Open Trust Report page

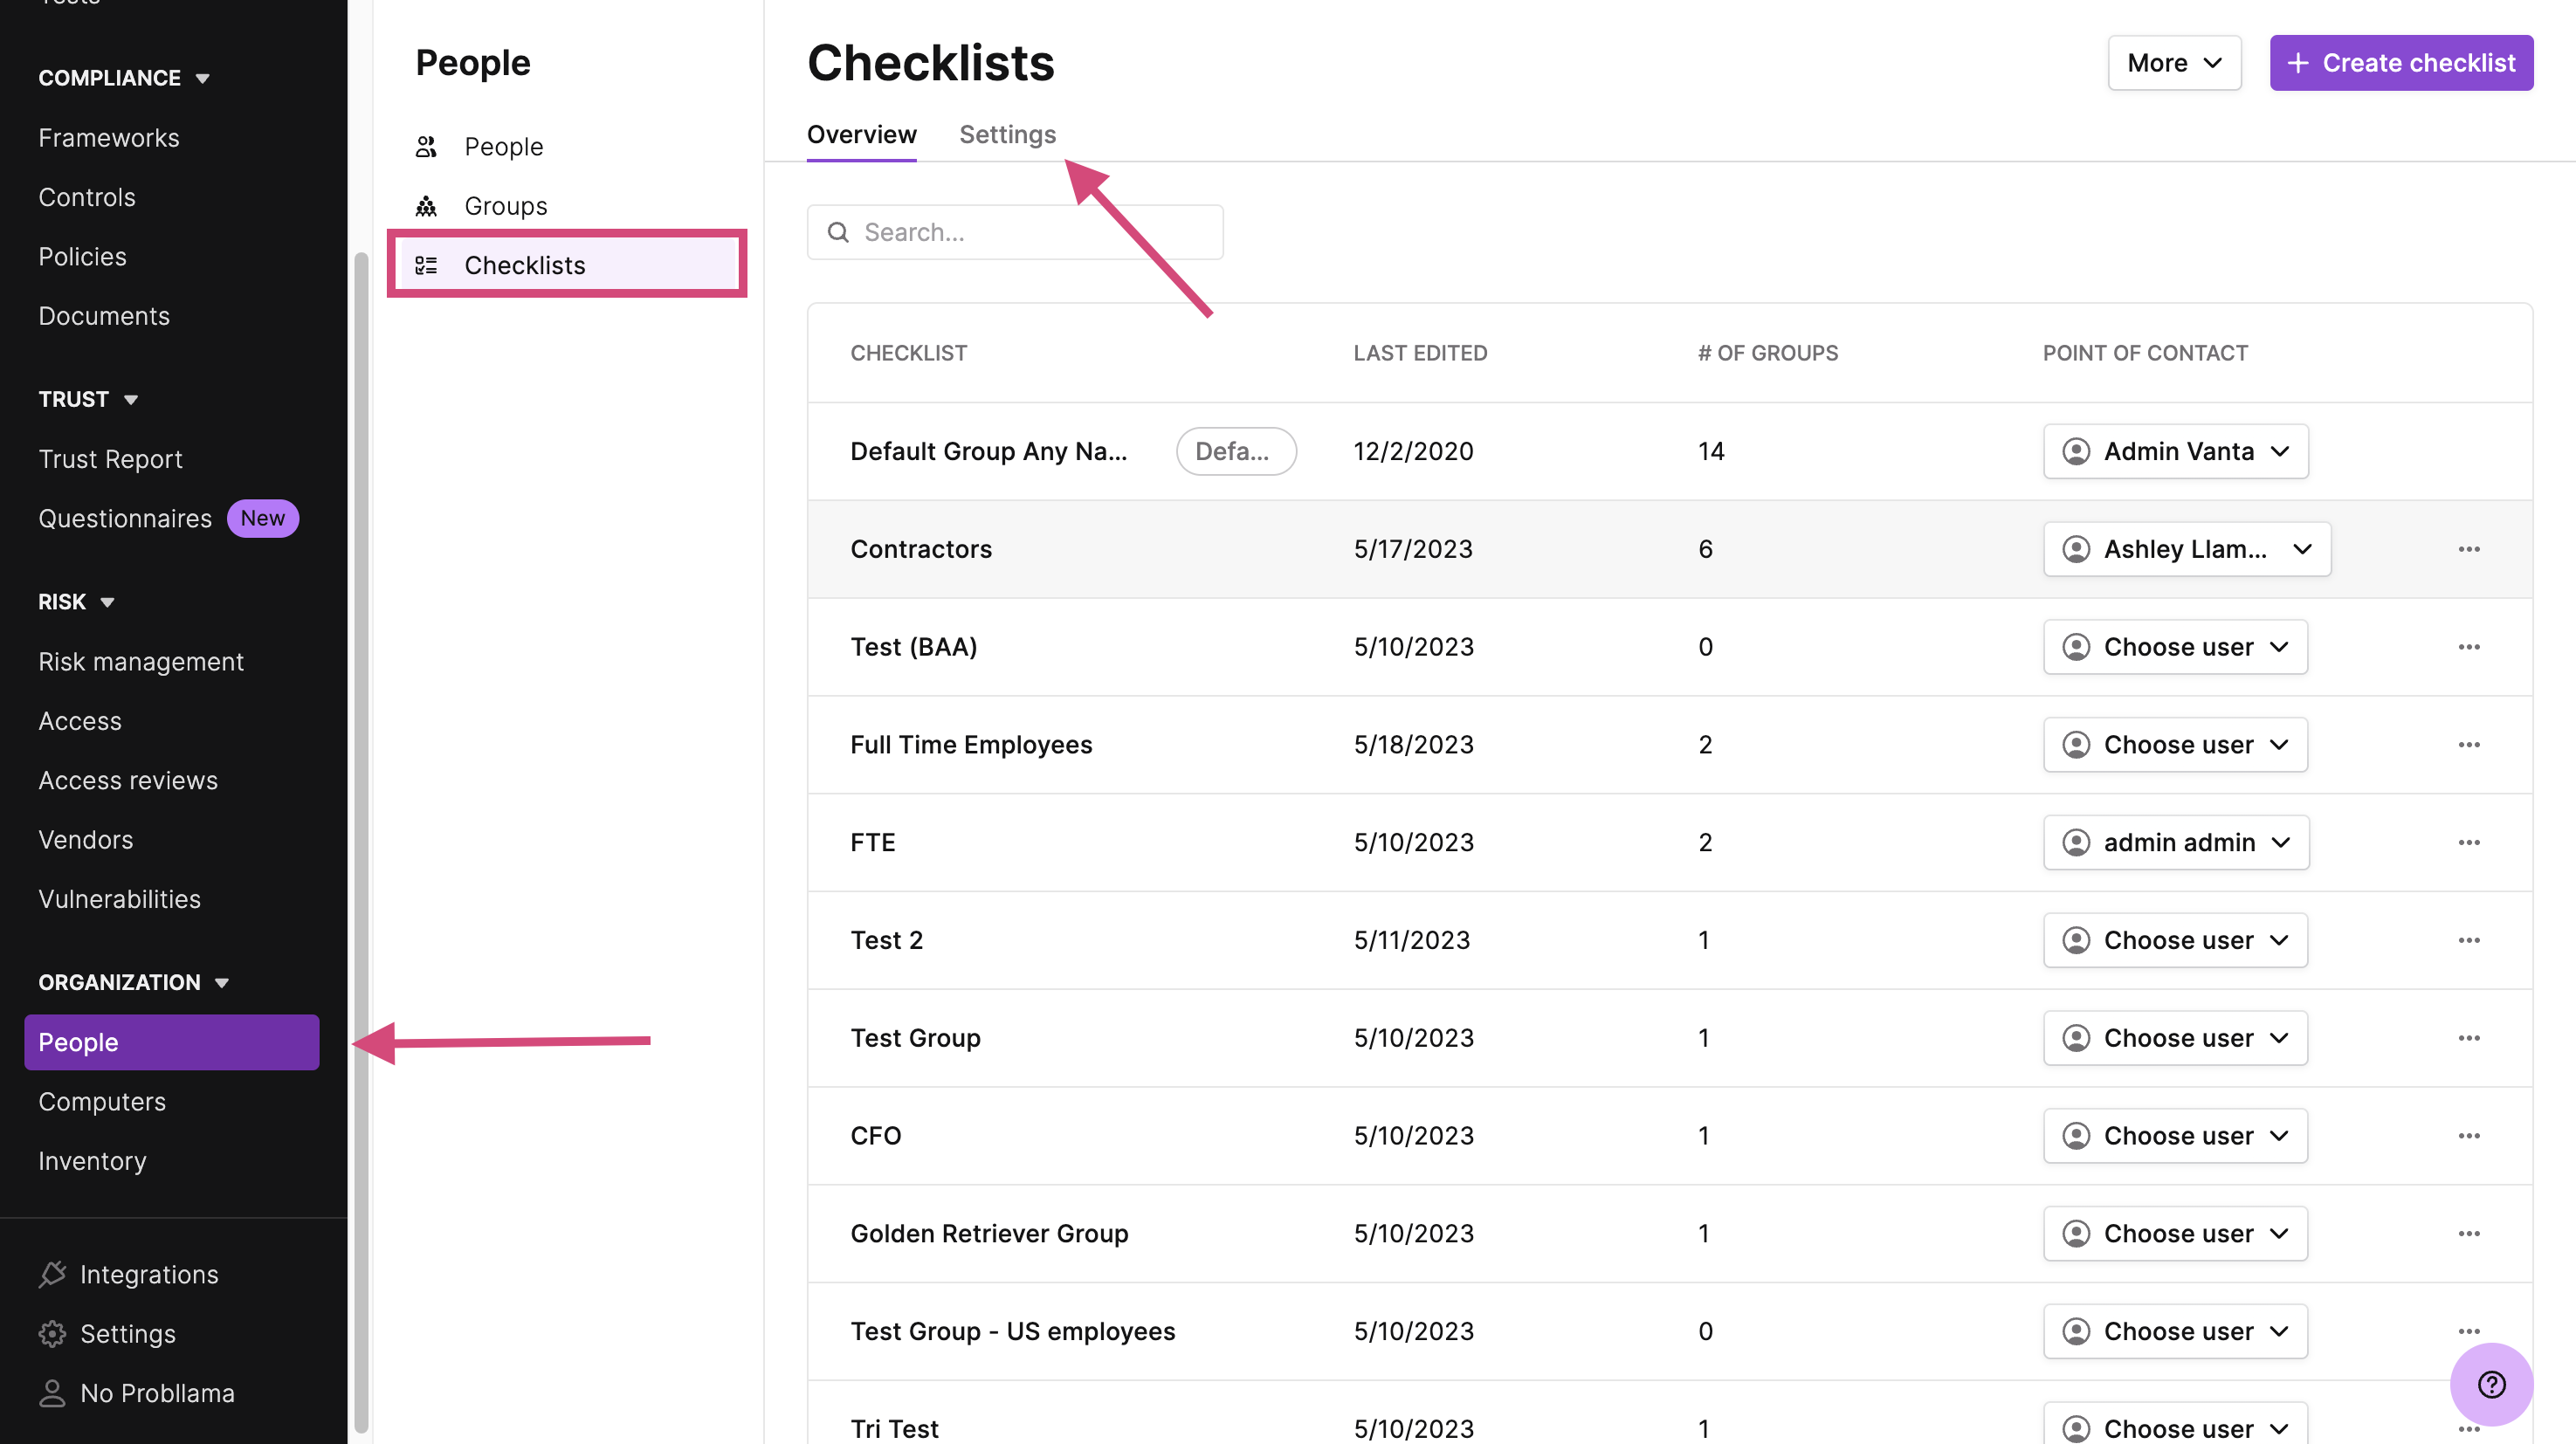click(110, 459)
